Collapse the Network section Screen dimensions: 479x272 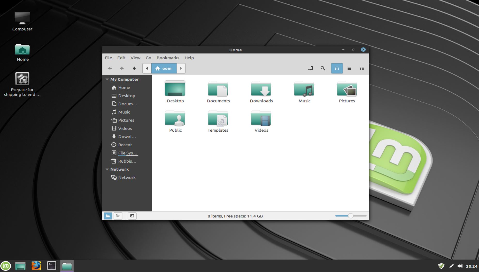[x=107, y=169]
